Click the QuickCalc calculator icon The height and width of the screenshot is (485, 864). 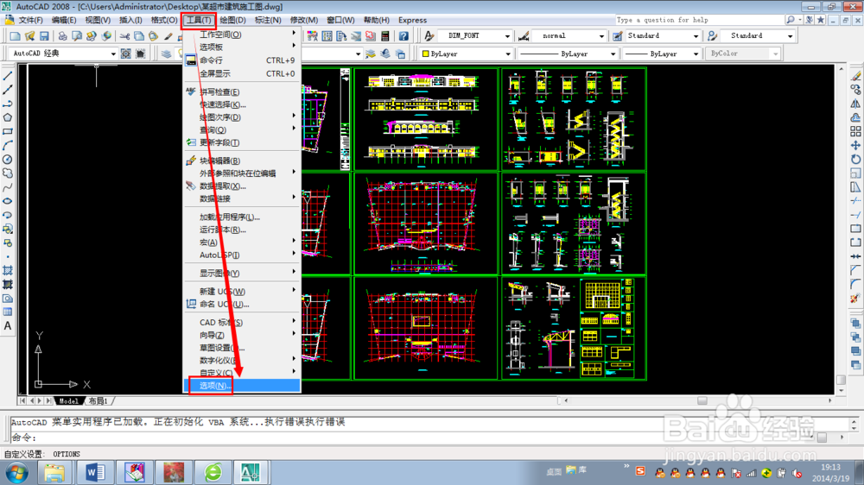385,35
